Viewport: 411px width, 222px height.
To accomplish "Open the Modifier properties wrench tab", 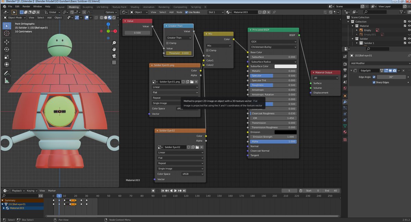I will coord(345,102).
